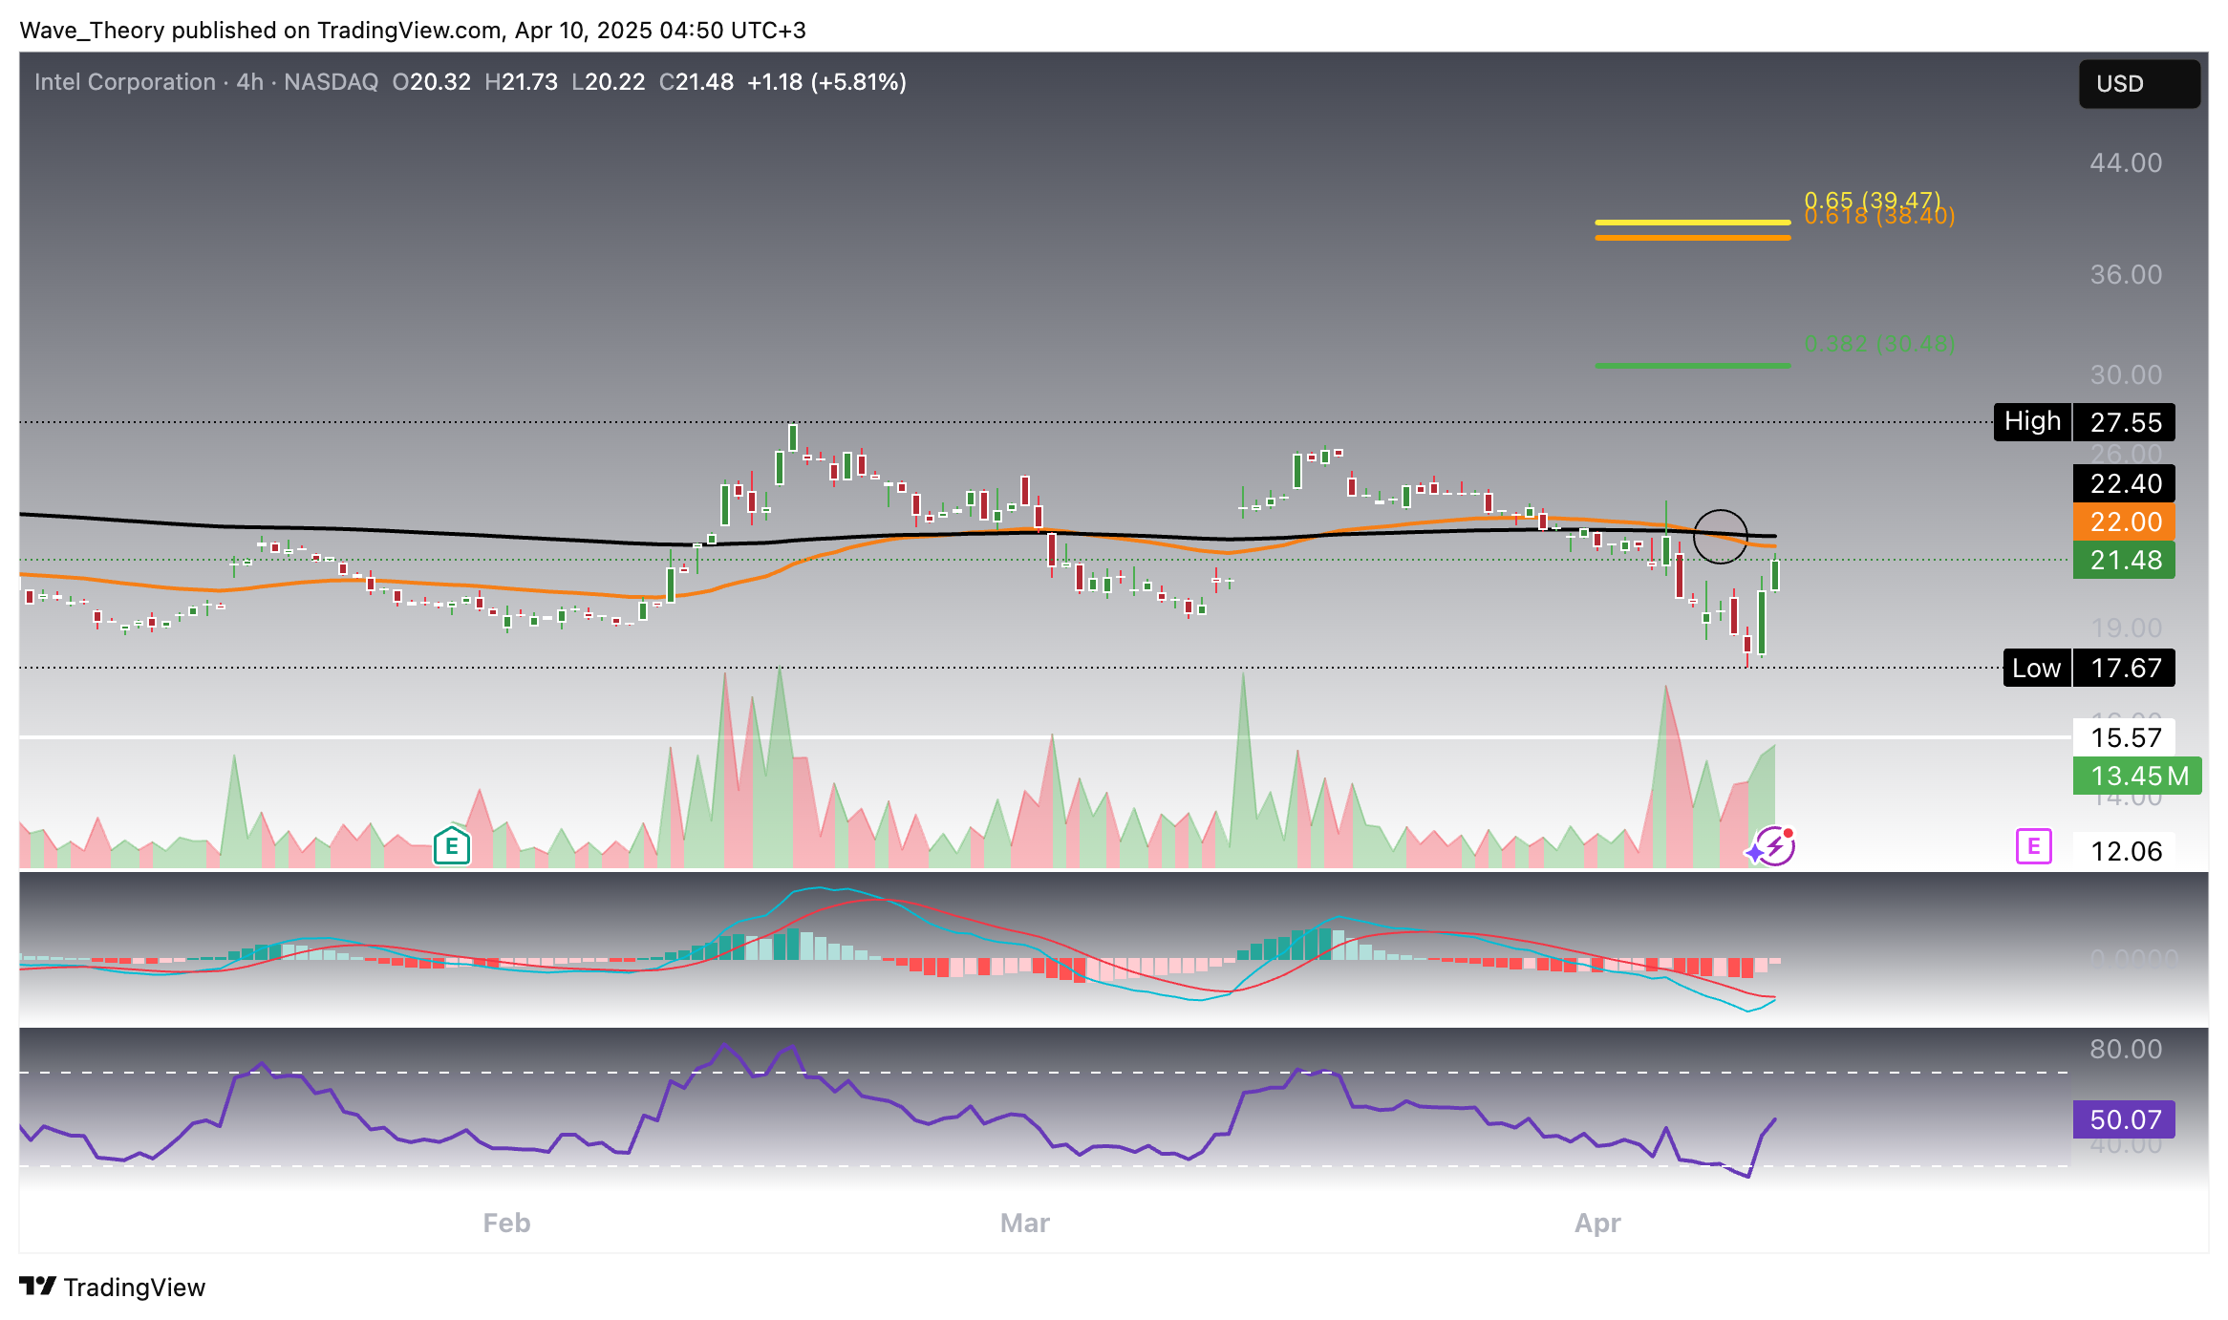Click the USD currency button

click(x=2139, y=84)
